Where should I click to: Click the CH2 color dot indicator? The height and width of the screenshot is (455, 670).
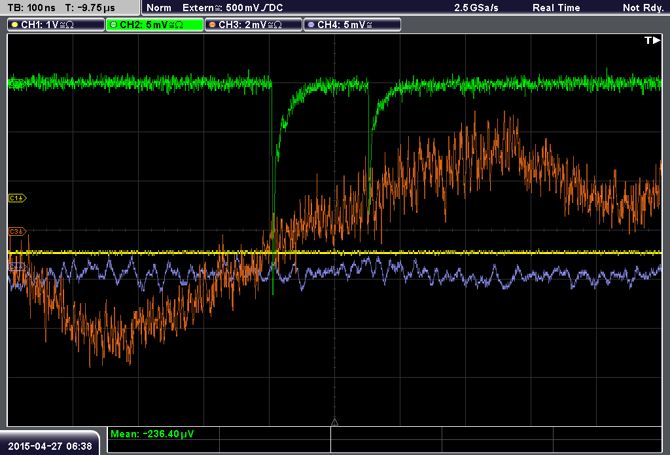click(114, 25)
